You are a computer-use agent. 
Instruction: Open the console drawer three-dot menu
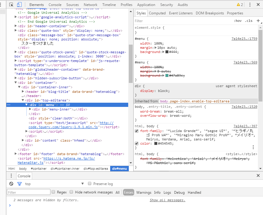(x=11, y=176)
